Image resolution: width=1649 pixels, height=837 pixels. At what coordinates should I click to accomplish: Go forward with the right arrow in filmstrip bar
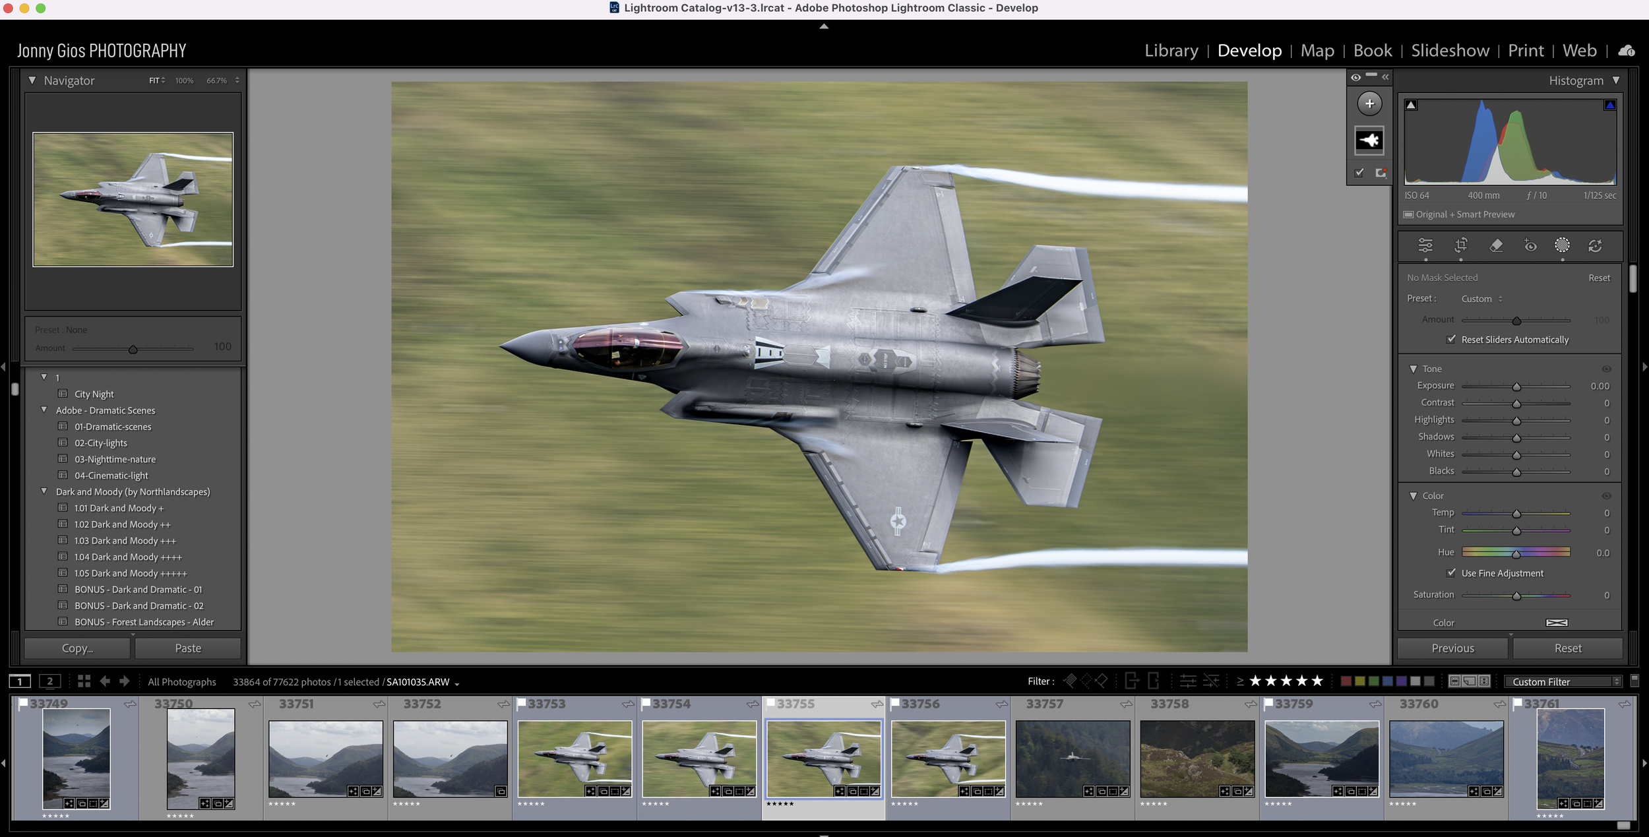coord(125,681)
